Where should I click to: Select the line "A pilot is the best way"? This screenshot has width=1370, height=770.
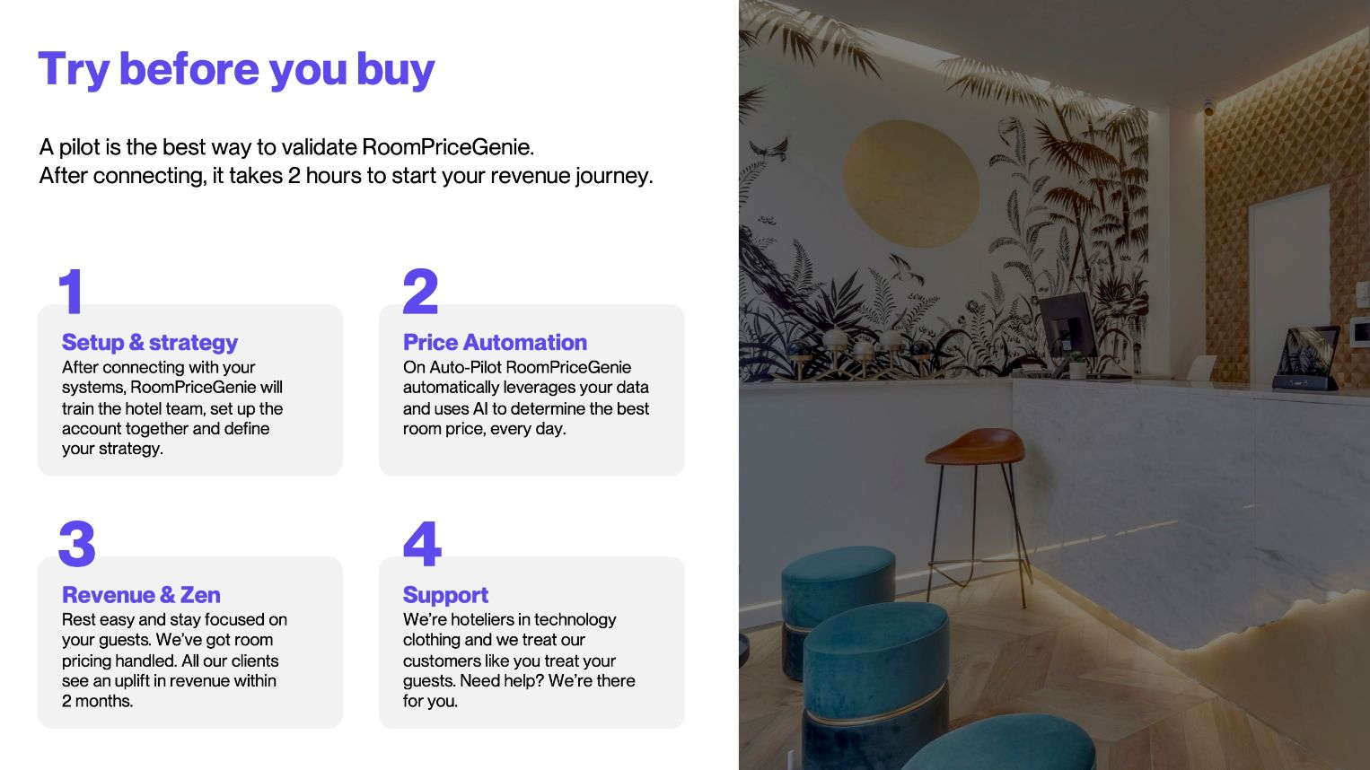pos(286,146)
